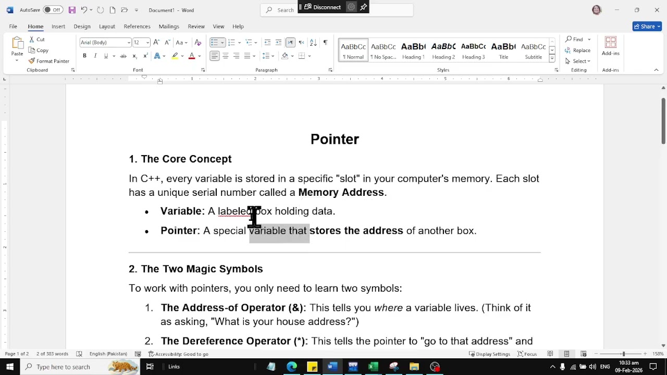This screenshot has height=375, width=667.
Task: Align text left
Action: click(215, 56)
